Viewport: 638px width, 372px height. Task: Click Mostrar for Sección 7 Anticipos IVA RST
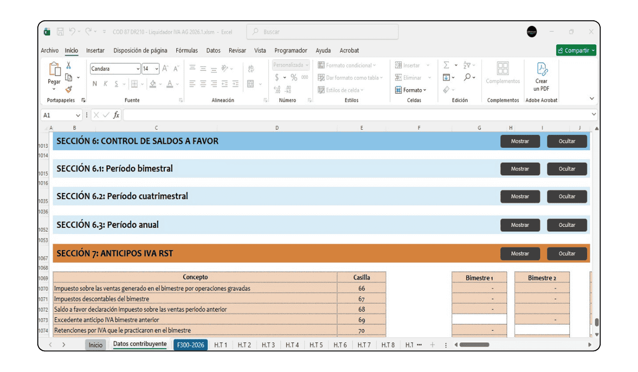click(520, 254)
